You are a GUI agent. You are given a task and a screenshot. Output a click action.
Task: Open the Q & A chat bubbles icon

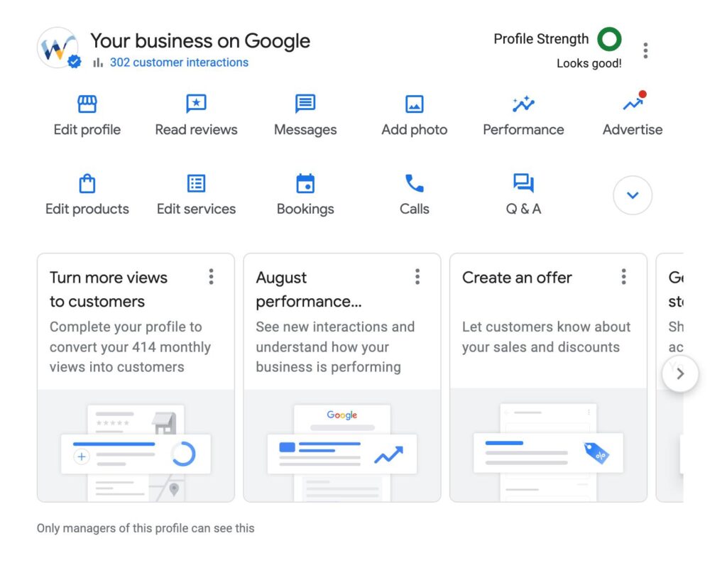[523, 182]
